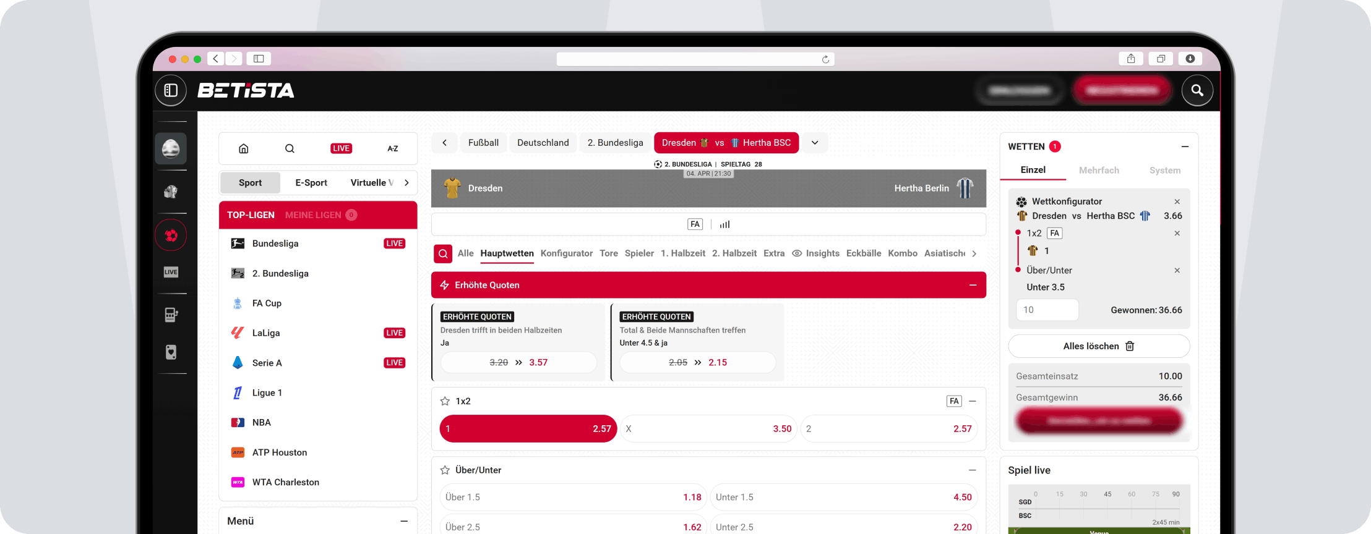Favorite the Über/Unter market with star
The width and height of the screenshot is (1371, 534).
[445, 470]
